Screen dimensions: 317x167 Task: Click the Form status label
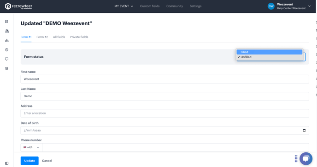[x=34, y=57]
